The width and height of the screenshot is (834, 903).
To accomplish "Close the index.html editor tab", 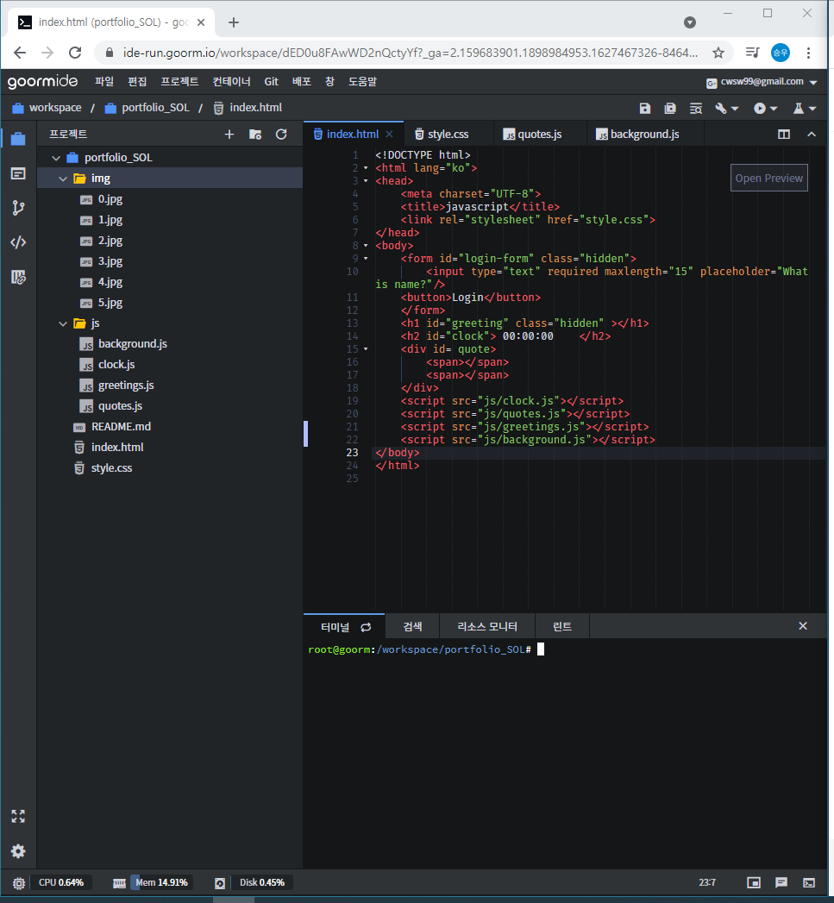I will (389, 135).
